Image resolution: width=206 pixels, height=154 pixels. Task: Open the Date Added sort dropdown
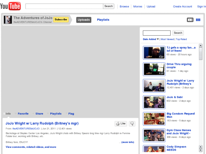[x=151, y=39]
